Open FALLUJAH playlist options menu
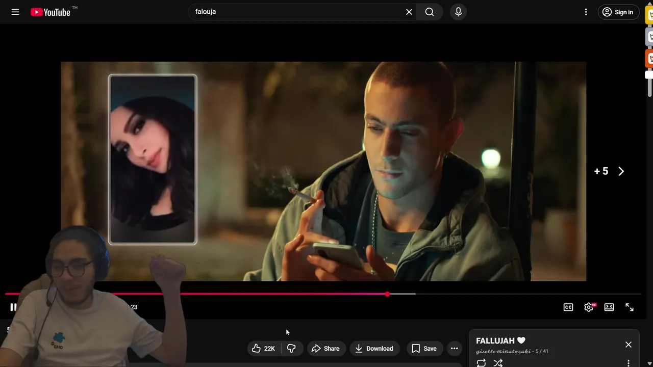 (x=629, y=363)
